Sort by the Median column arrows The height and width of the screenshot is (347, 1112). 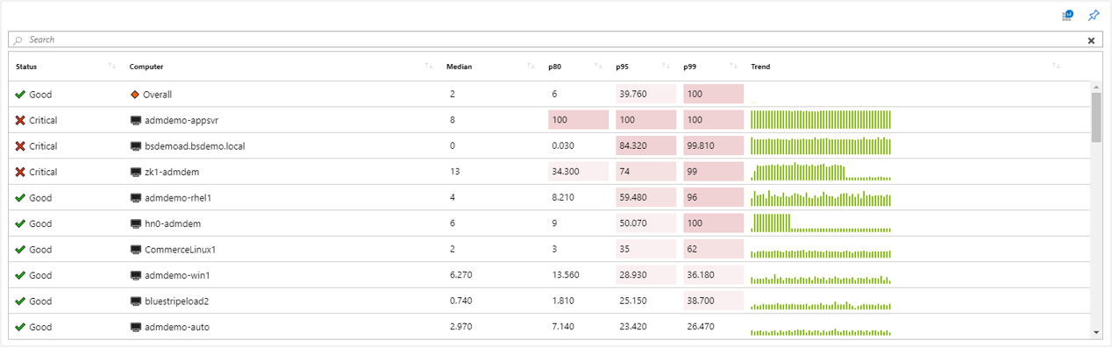pos(531,67)
